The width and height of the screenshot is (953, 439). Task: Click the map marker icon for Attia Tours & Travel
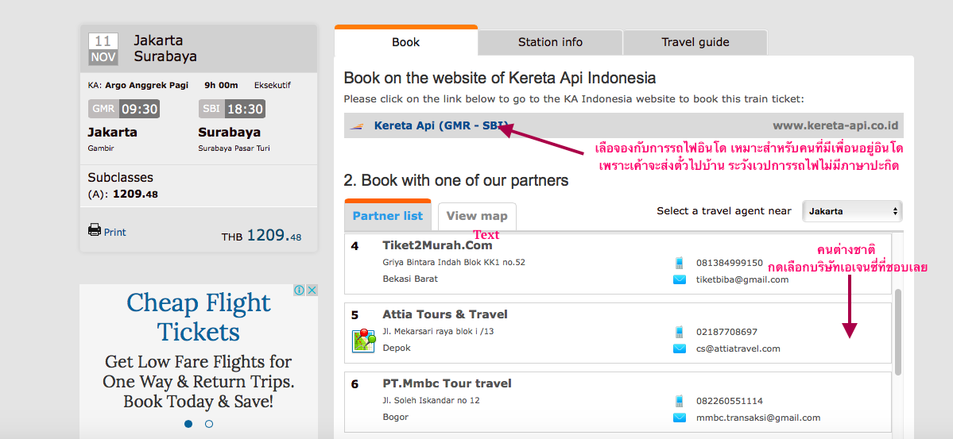[x=364, y=340]
